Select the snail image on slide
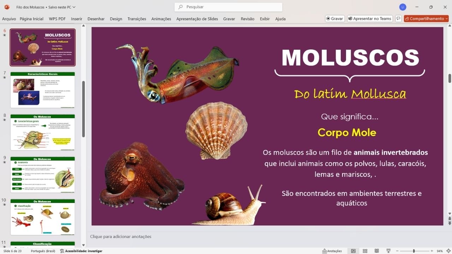 tap(229, 205)
